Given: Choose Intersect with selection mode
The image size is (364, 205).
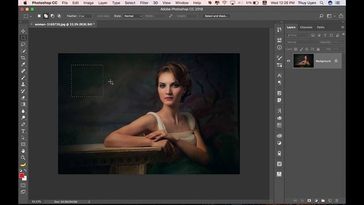Looking at the screenshot, I should [59, 16].
